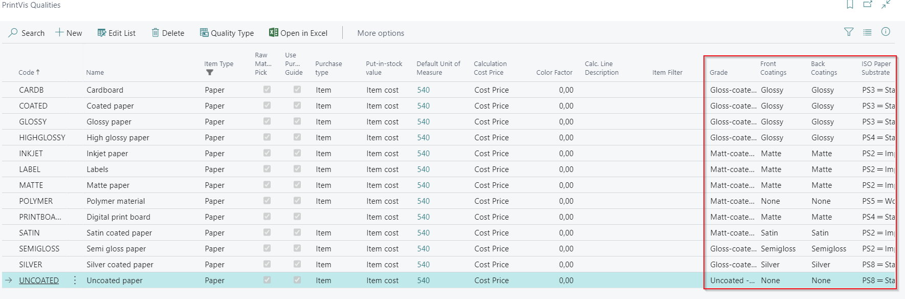
Task: Open Edit List mode
Action: click(117, 33)
